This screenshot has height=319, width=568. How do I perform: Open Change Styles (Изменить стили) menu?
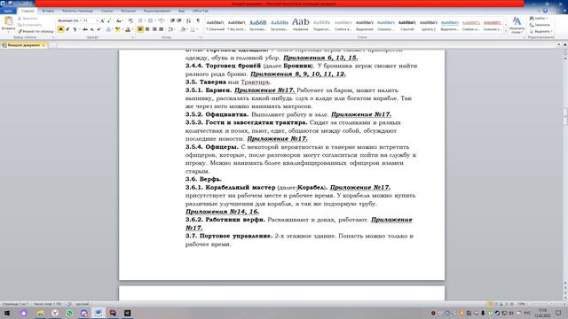(x=517, y=25)
